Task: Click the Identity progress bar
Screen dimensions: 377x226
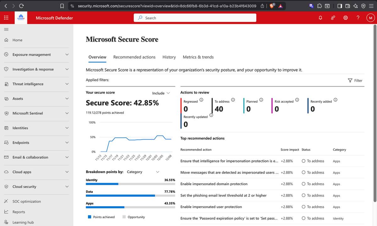Action: [x=130, y=184]
